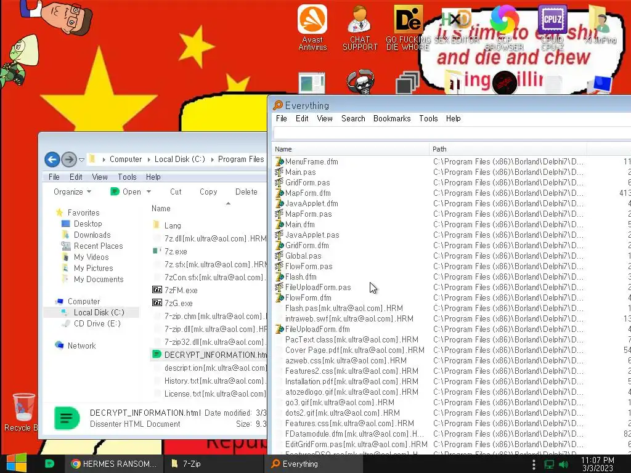Select the Lang folder
631x473 pixels.
173,225
